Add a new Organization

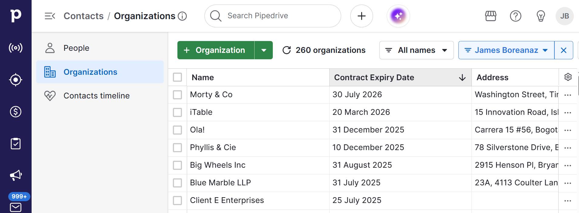pos(216,50)
